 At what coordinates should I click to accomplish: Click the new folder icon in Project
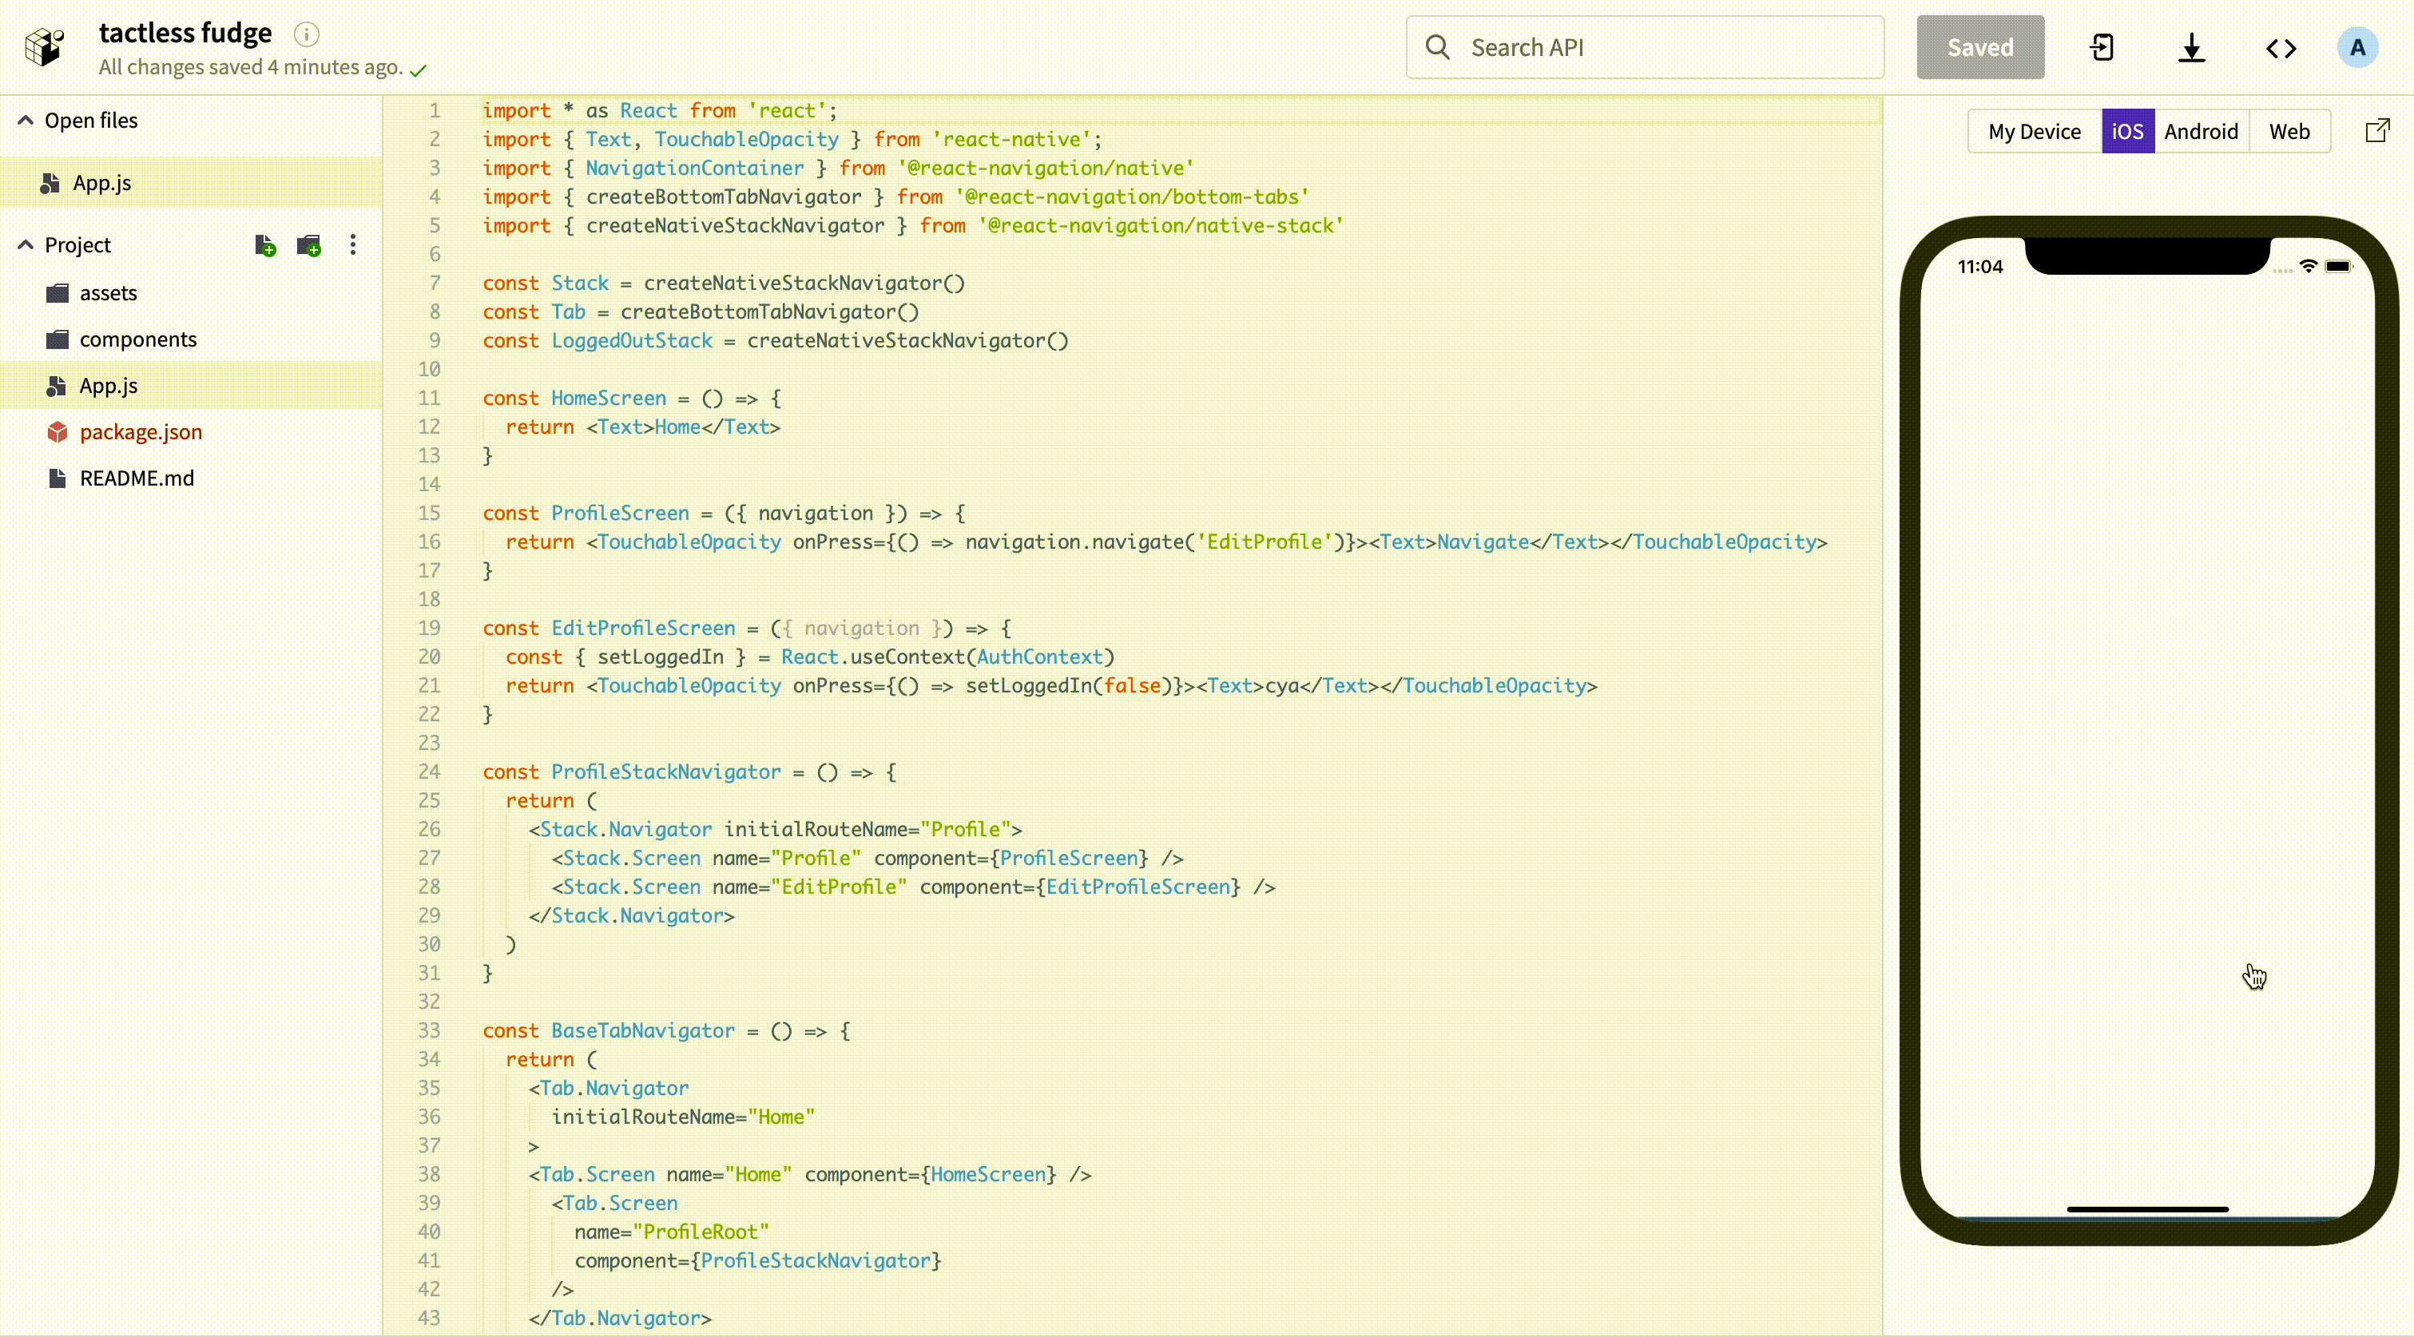click(x=308, y=245)
